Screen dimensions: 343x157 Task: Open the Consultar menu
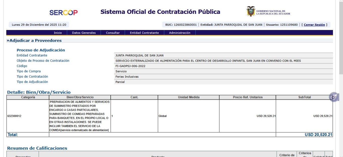(x=113, y=33)
